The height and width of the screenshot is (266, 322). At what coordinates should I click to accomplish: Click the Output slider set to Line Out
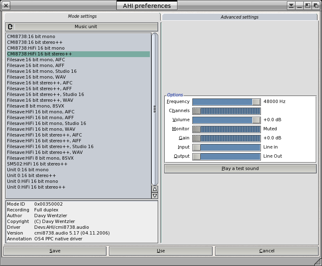[x=226, y=156]
